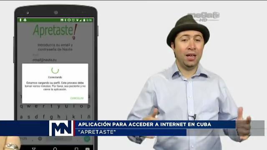Tap the globe language key on keyboard
267x150 pixels.
pos(40,139)
